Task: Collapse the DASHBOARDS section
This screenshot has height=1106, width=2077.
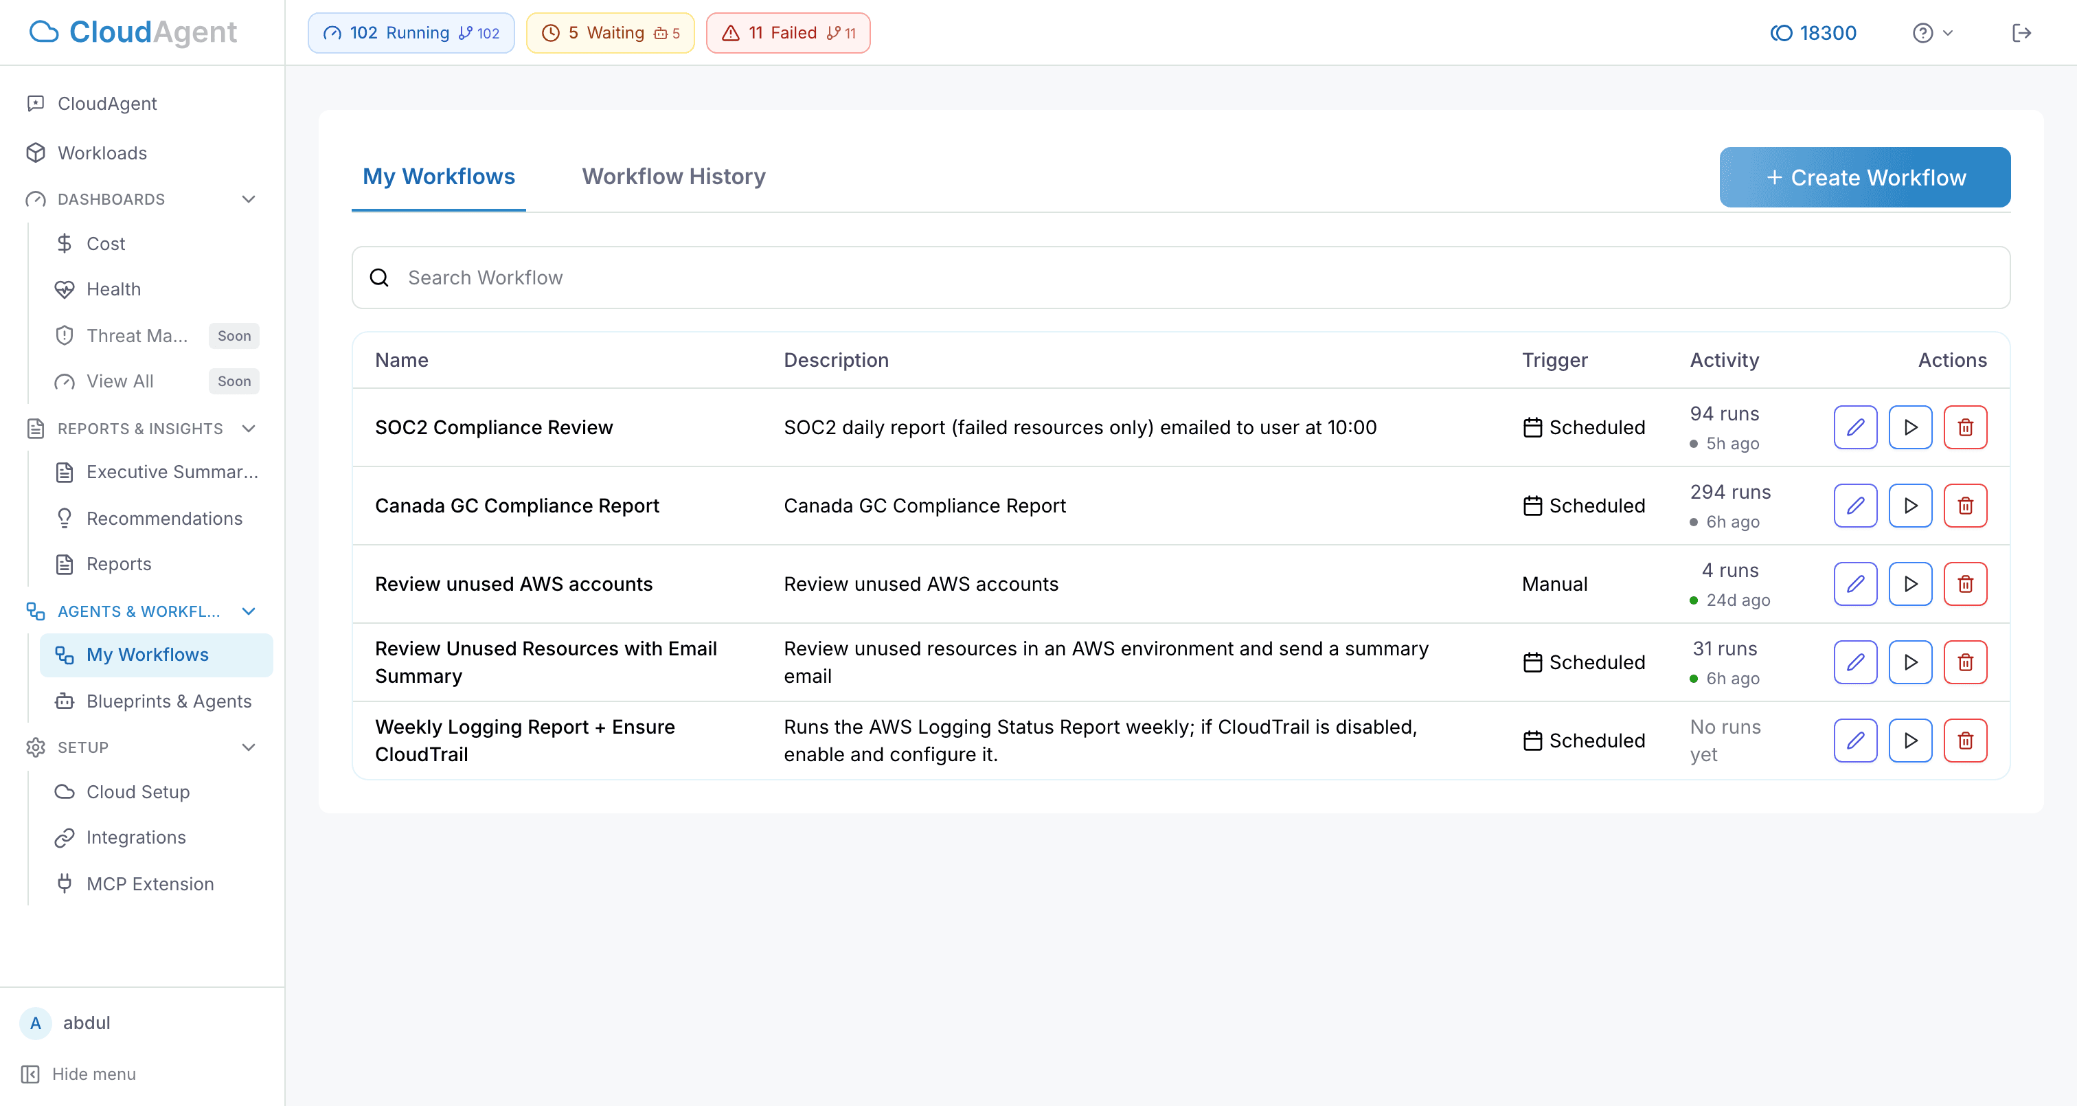Action: tap(249, 199)
